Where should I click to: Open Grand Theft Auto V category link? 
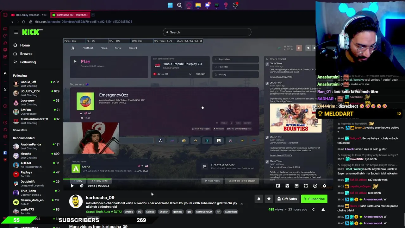point(104,212)
